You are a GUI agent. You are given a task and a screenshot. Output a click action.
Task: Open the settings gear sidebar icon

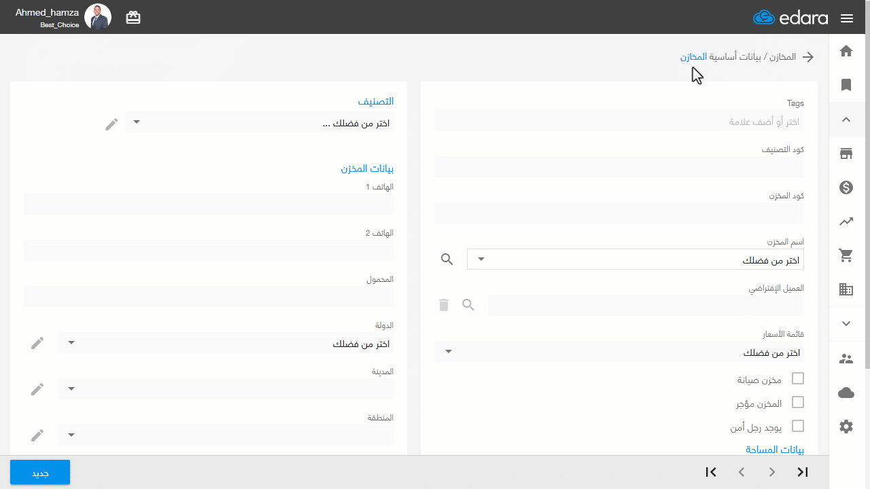846,427
